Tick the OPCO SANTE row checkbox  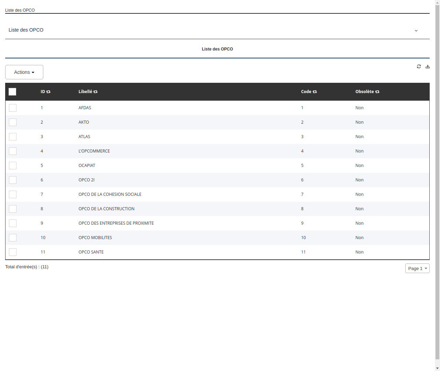click(x=13, y=252)
